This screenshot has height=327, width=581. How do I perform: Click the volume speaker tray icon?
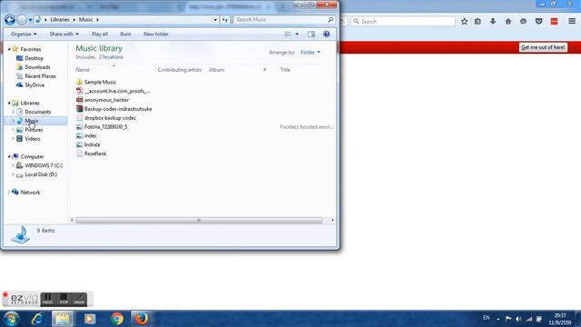(x=518, y=319)
